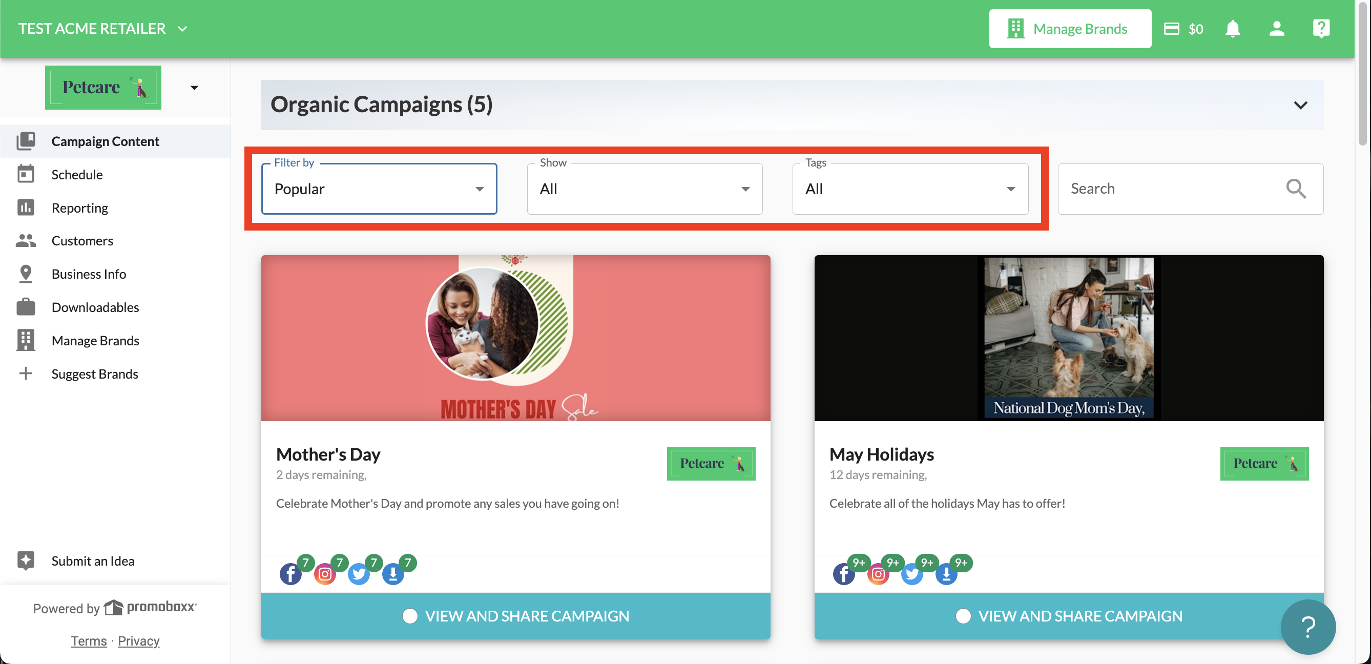Click Submit an Idea link
This screenshot has height=664, width=1371.
(x=93, y=561)
